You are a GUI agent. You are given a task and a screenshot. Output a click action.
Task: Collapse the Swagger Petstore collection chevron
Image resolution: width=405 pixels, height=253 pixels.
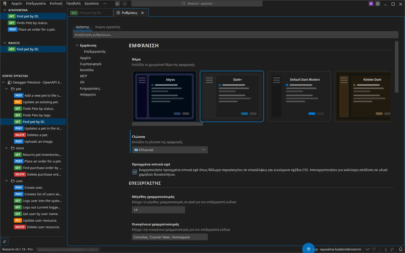3,82
